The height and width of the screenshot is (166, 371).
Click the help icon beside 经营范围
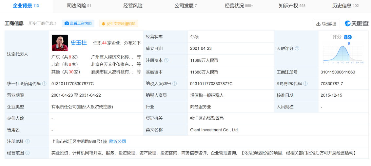28,153
